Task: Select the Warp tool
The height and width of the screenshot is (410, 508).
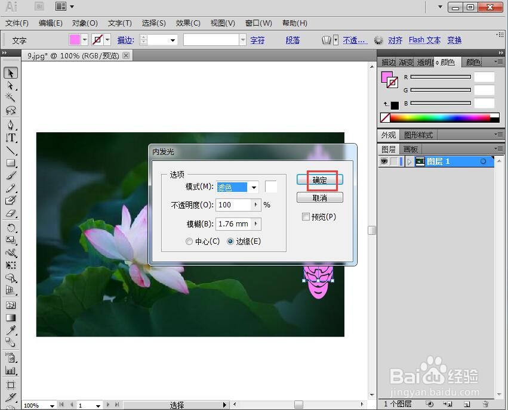Action: click(11, 253)
